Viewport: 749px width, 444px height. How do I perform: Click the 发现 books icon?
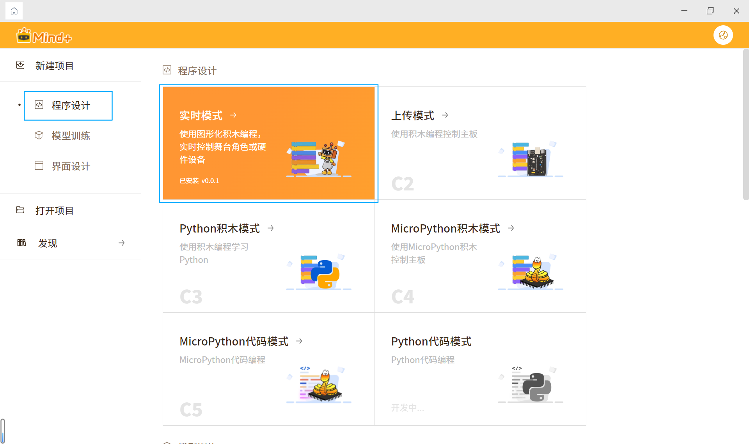point(21,243)
